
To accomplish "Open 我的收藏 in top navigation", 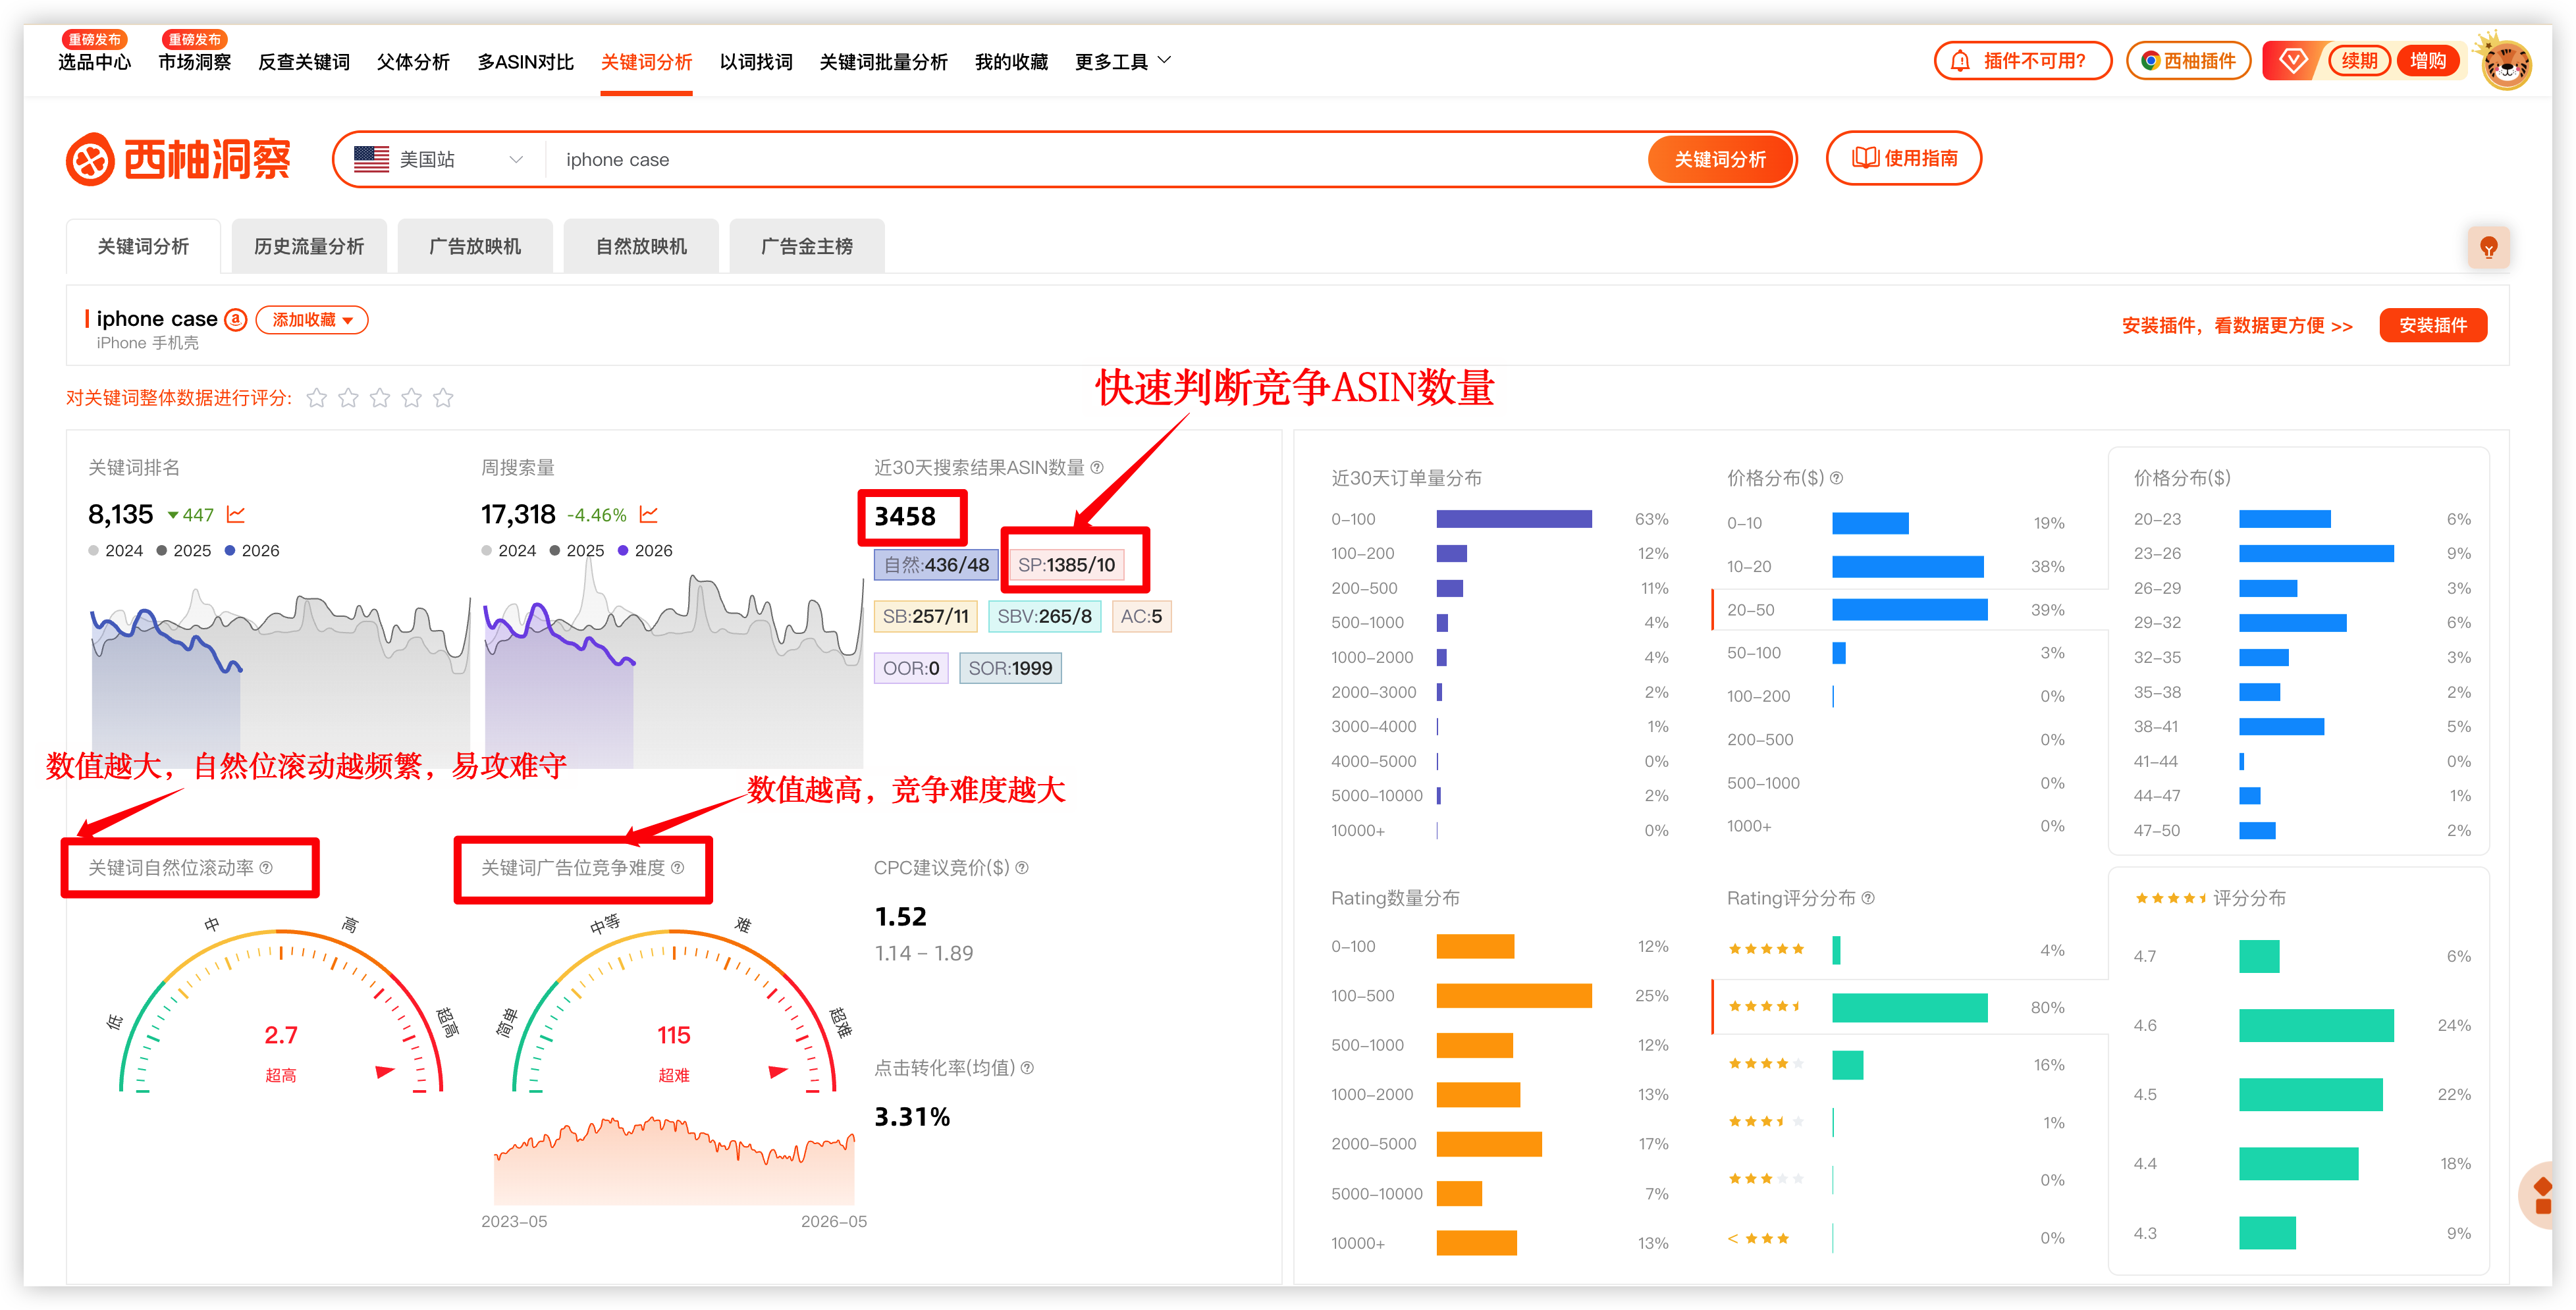I will click(x=1011, y=62).
